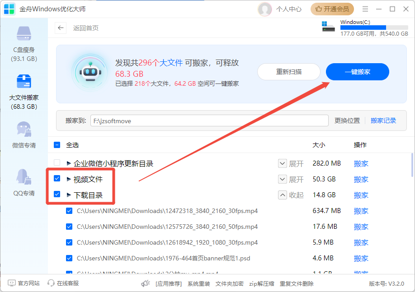The image size is (415, 292).
Task: Click the user avatar icon
Action: tap(264, 9)
